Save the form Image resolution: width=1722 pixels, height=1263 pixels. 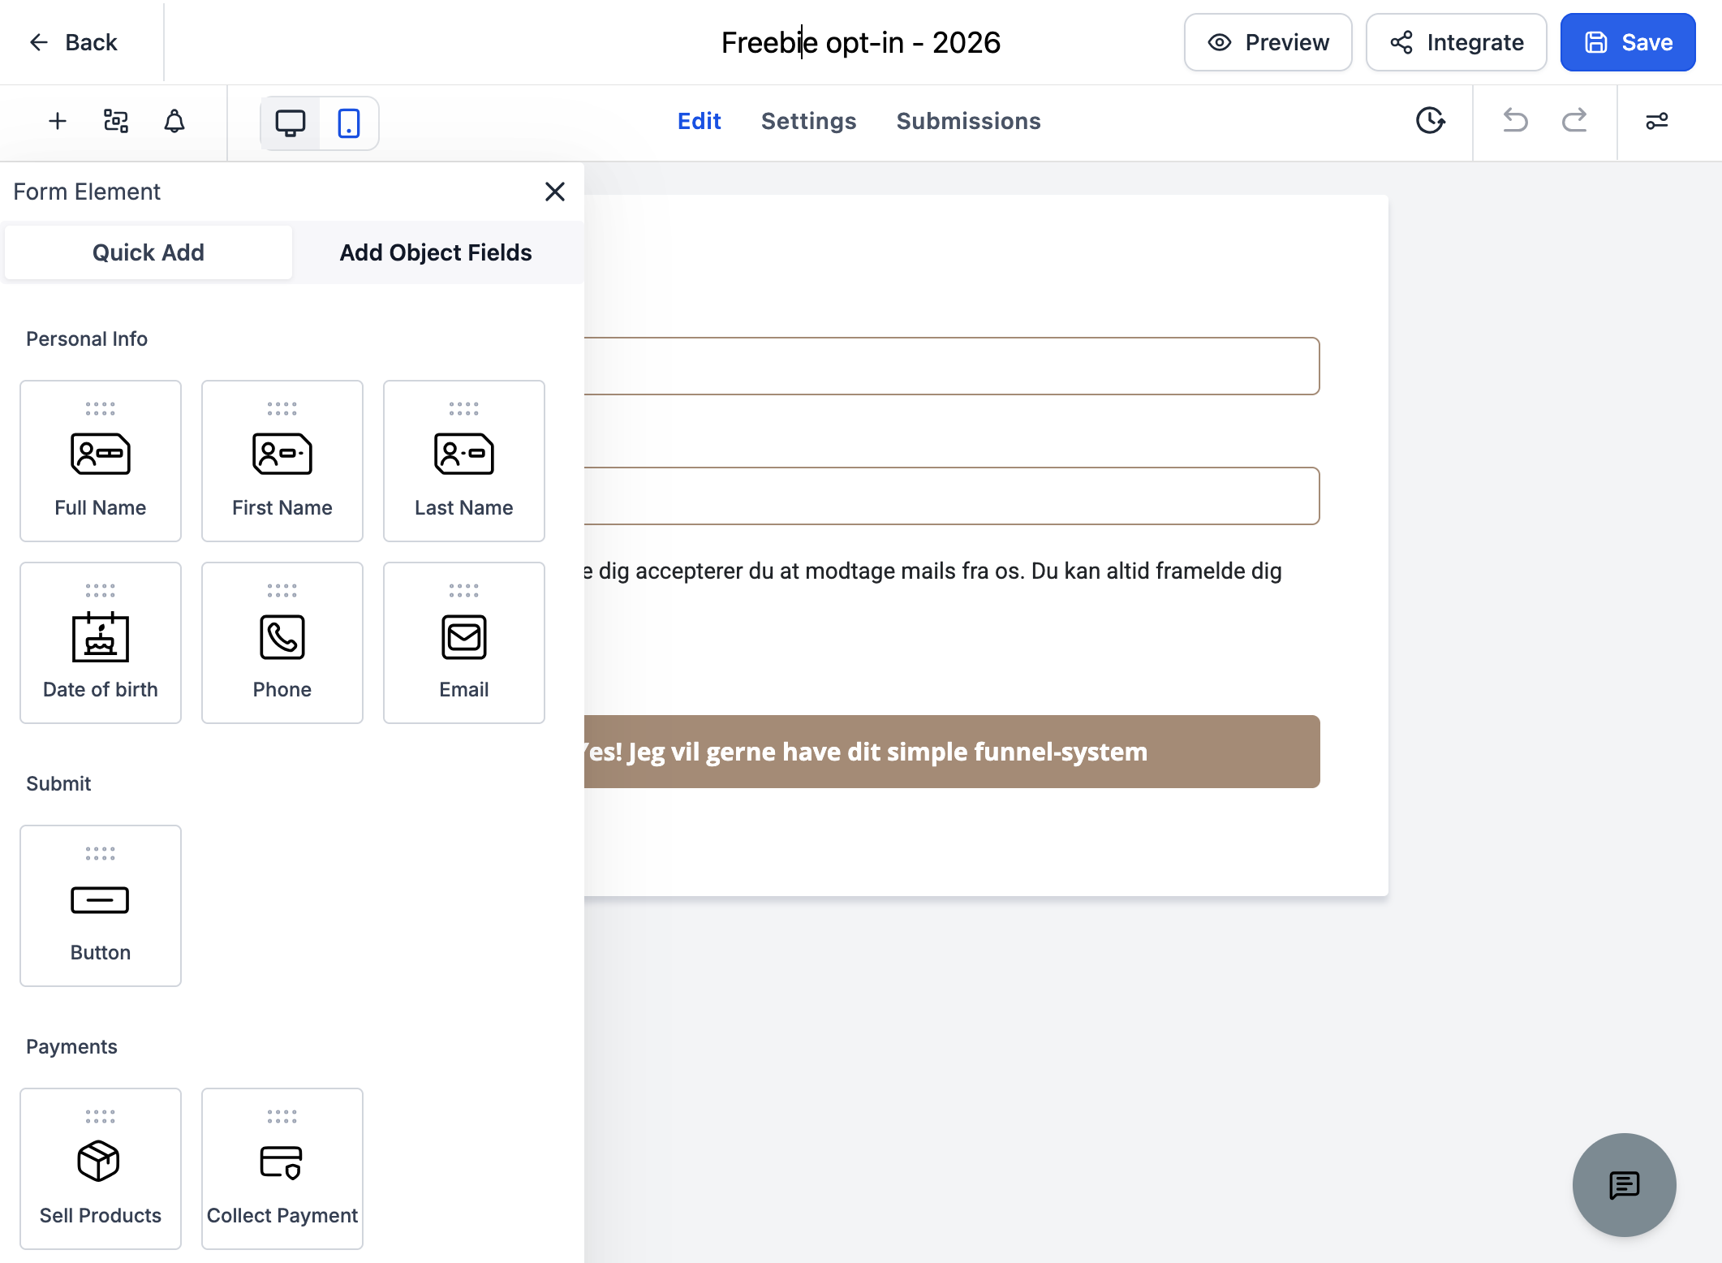tap(1628, 42)
